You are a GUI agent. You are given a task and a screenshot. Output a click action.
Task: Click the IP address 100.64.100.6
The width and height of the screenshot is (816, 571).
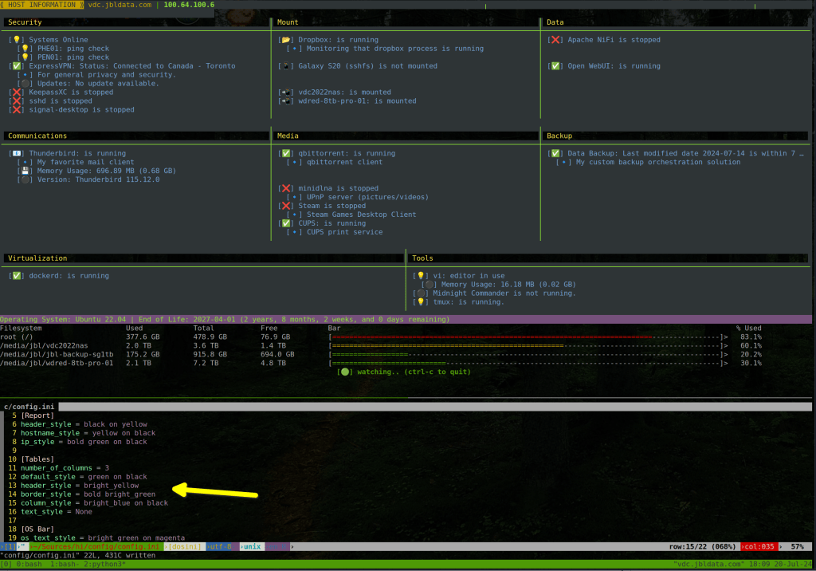pos(189,5)
